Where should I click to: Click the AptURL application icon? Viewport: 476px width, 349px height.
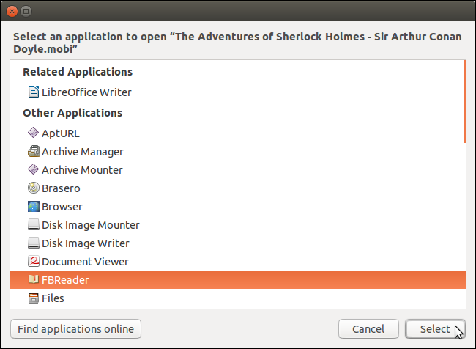click(x=33, y=133)
